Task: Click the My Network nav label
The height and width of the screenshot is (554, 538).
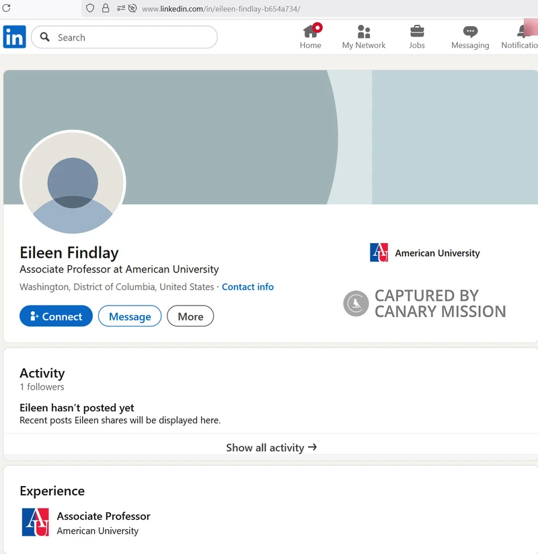Action: (364, 45)
